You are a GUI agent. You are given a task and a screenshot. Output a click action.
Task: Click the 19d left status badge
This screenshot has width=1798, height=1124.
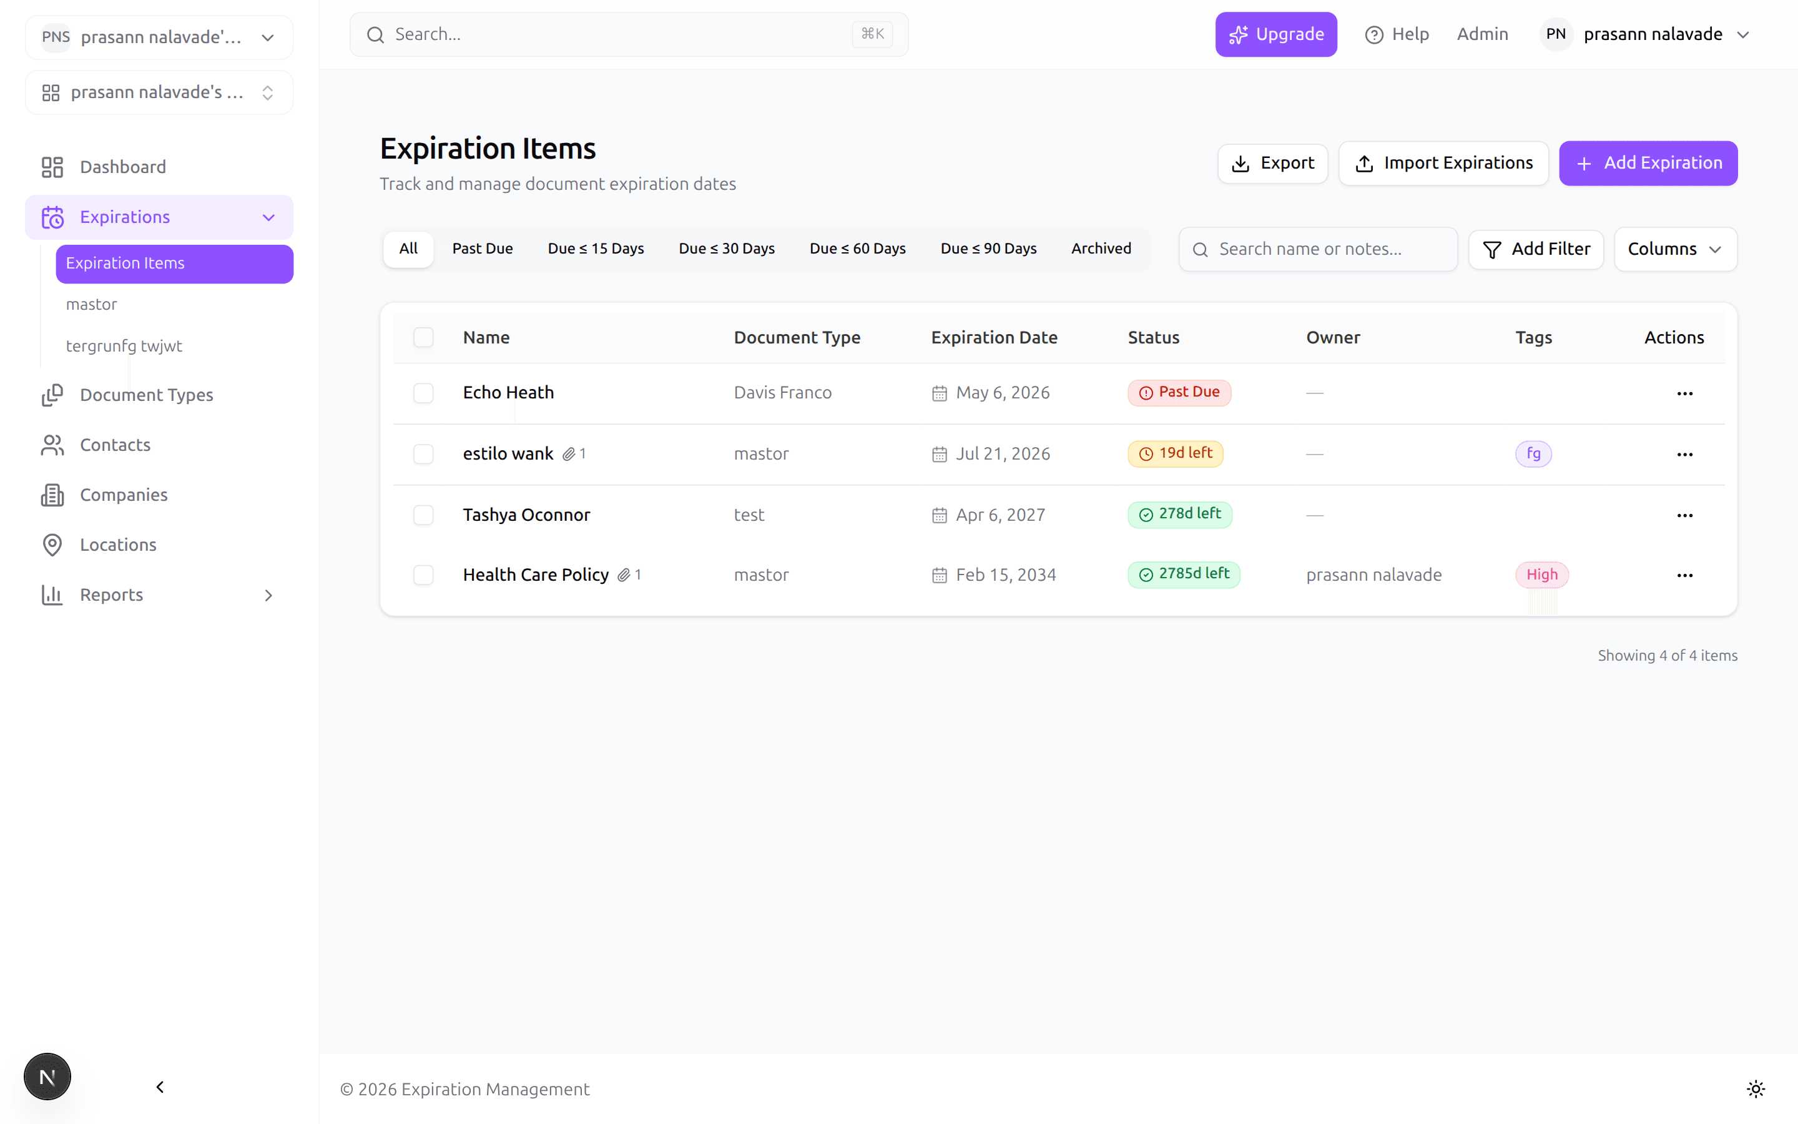1175,453
